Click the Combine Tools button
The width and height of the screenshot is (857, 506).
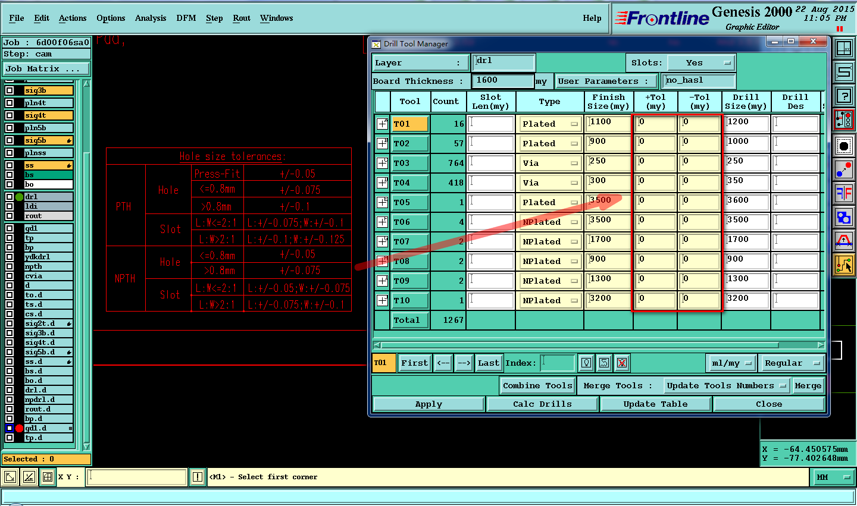537,385
